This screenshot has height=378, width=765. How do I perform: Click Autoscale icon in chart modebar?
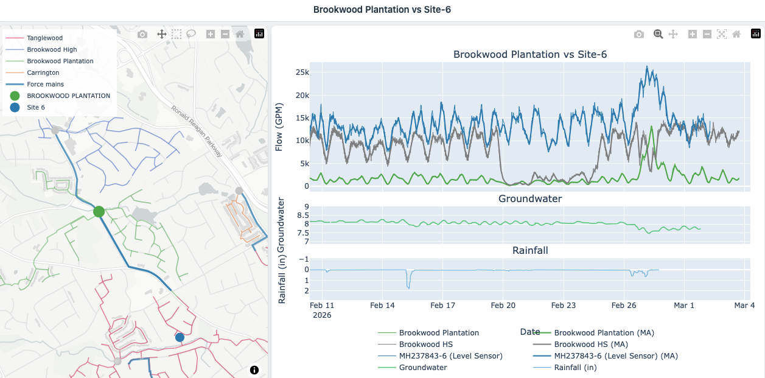click(x=722, y=34)
